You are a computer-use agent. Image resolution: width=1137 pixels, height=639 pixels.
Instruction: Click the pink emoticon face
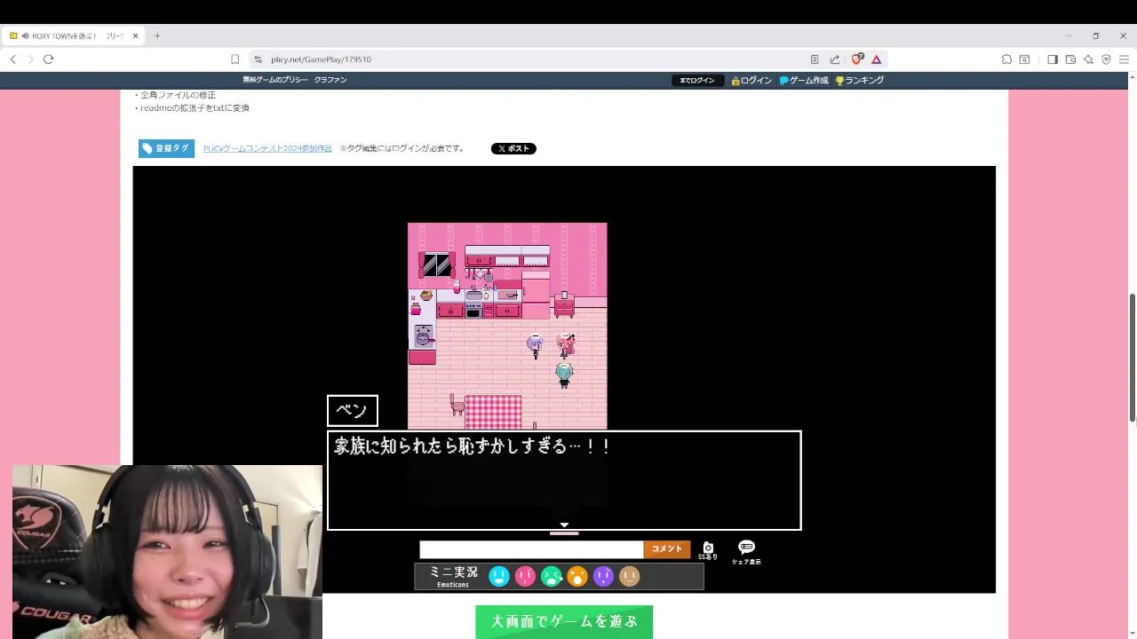(x=525, y=577)
